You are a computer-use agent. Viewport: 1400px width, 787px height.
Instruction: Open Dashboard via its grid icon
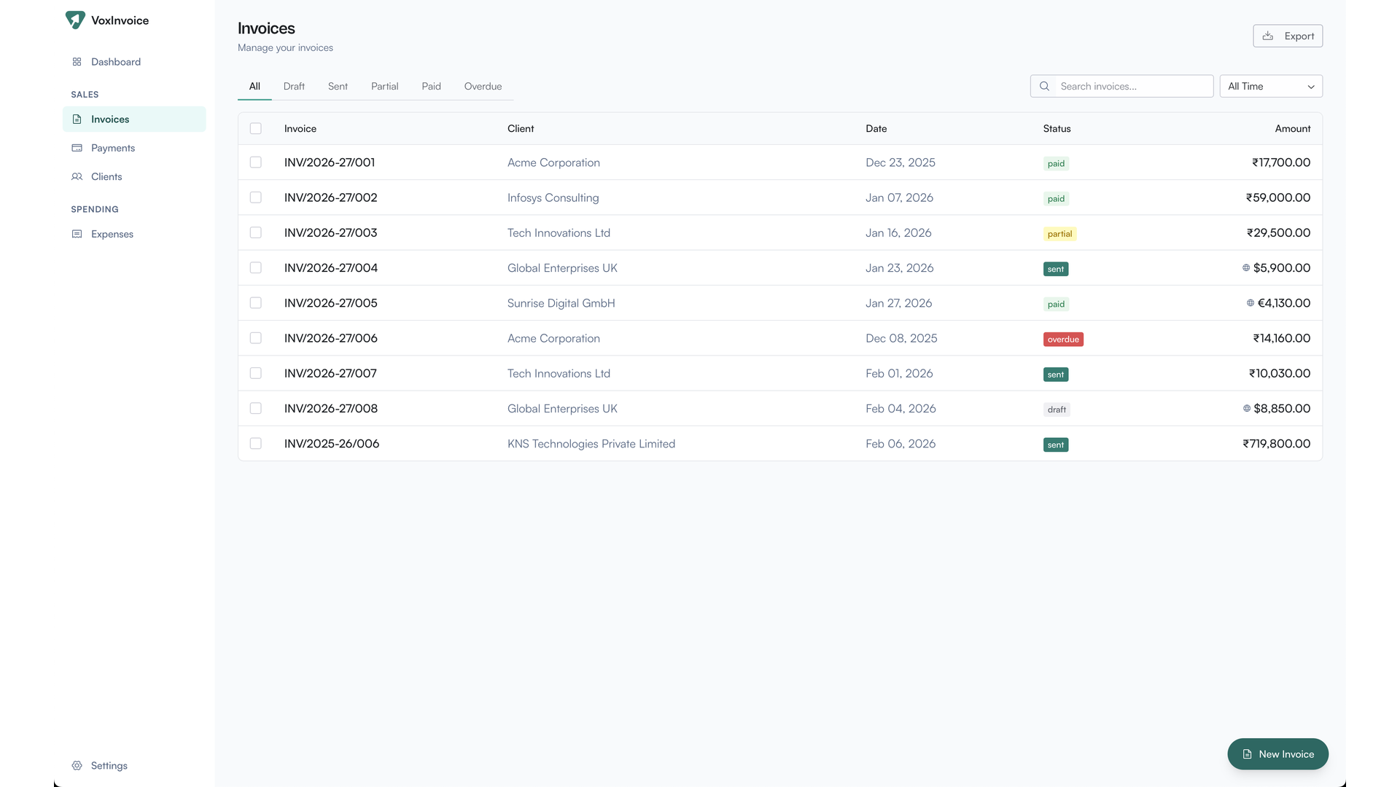[77, 62]
